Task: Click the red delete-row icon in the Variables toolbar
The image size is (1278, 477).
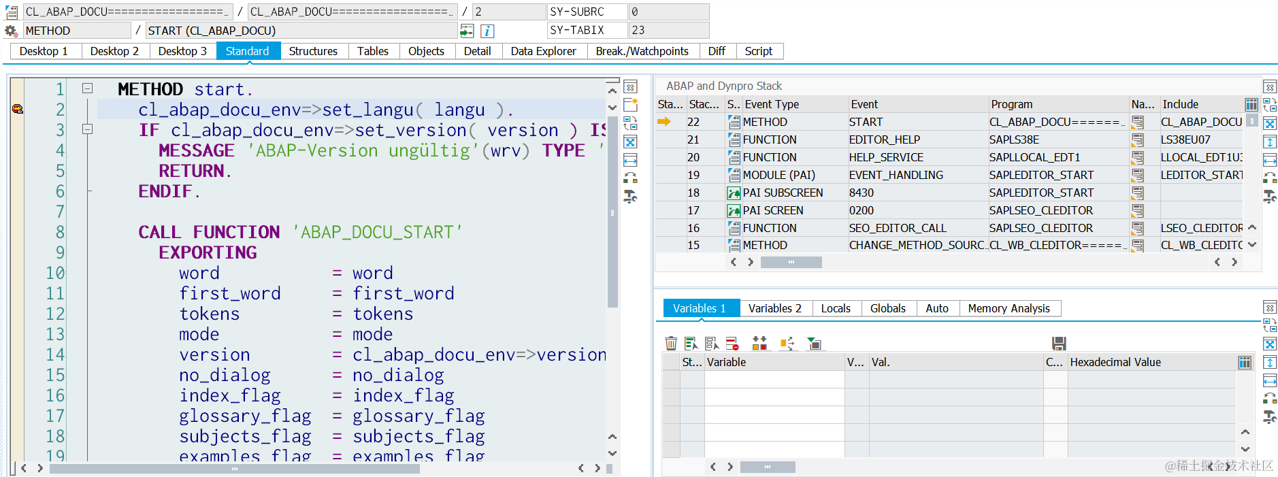Action: pyautogui.click(x=732, y=344)
